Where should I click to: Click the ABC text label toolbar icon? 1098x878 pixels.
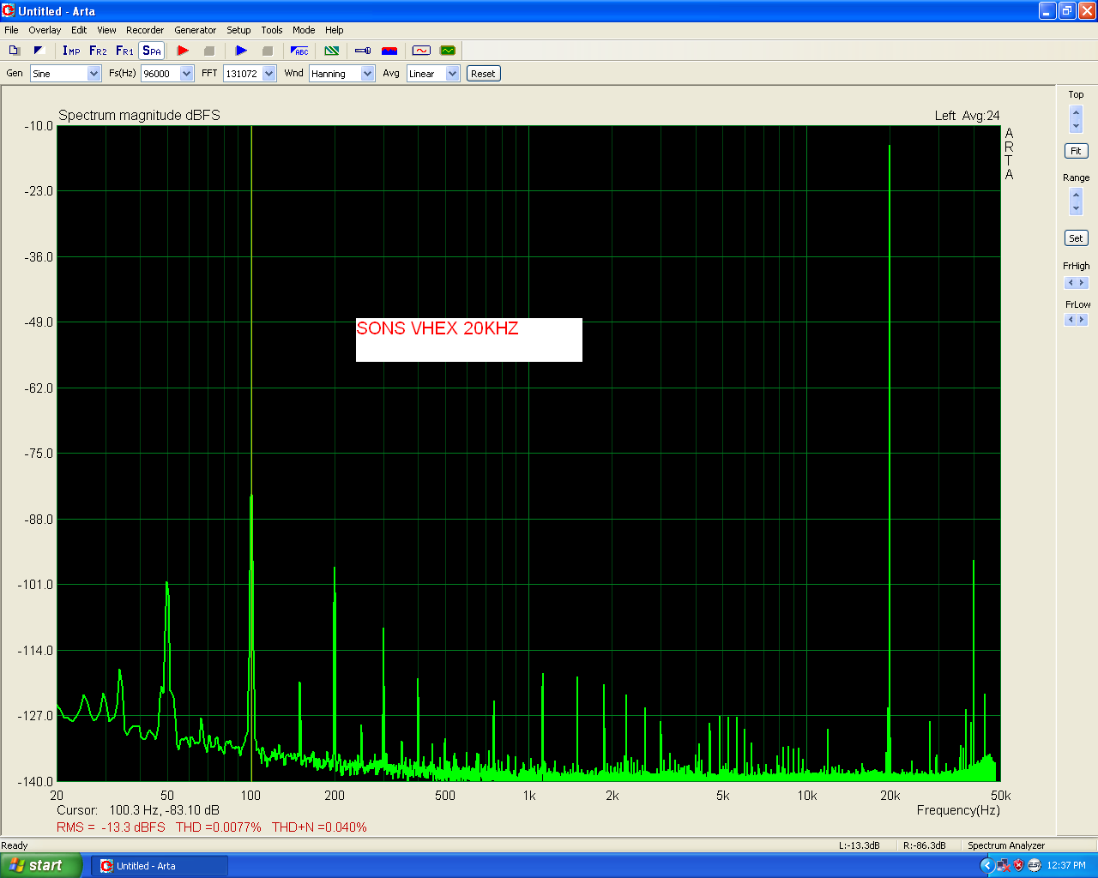(x=299, y=51)
